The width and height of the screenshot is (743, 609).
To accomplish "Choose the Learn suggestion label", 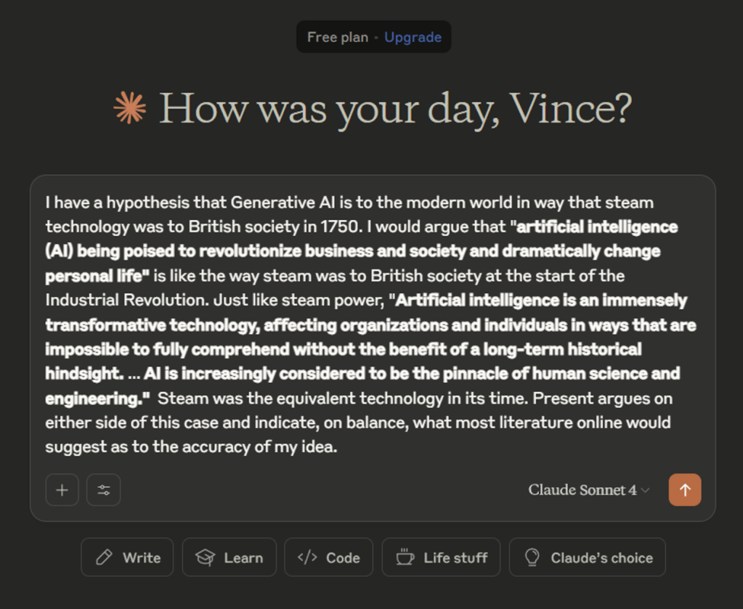I will point(243,557).
